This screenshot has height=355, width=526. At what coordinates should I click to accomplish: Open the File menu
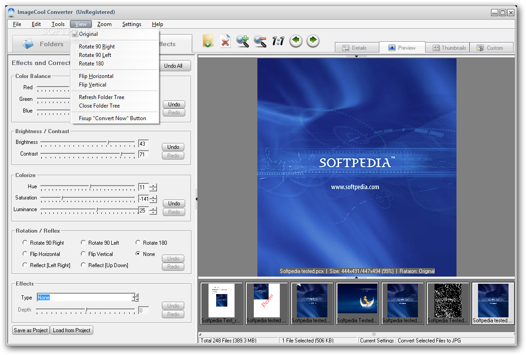pyautogui.click(x=17, y=24)
